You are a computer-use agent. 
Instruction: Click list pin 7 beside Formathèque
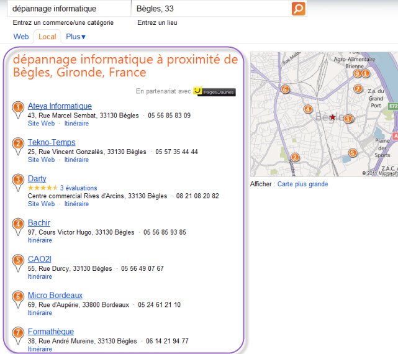pyautogui.click(x=18, y=335)
